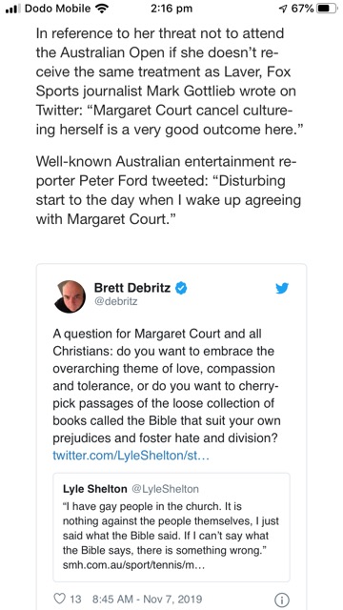This screenshot has height=610, width=343.
Task: Tap the Lyle Shelton name in quoted tweet
Action: pyautogui.click(x=95, y=489)
